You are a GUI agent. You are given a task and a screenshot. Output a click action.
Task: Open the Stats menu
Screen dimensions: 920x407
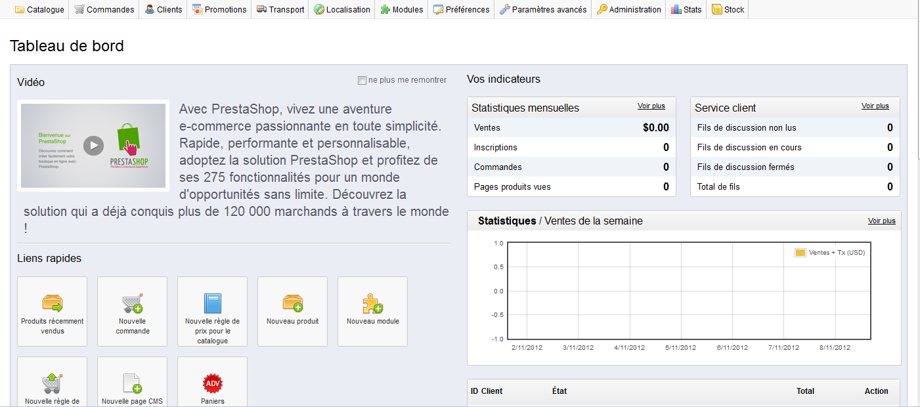686,9
